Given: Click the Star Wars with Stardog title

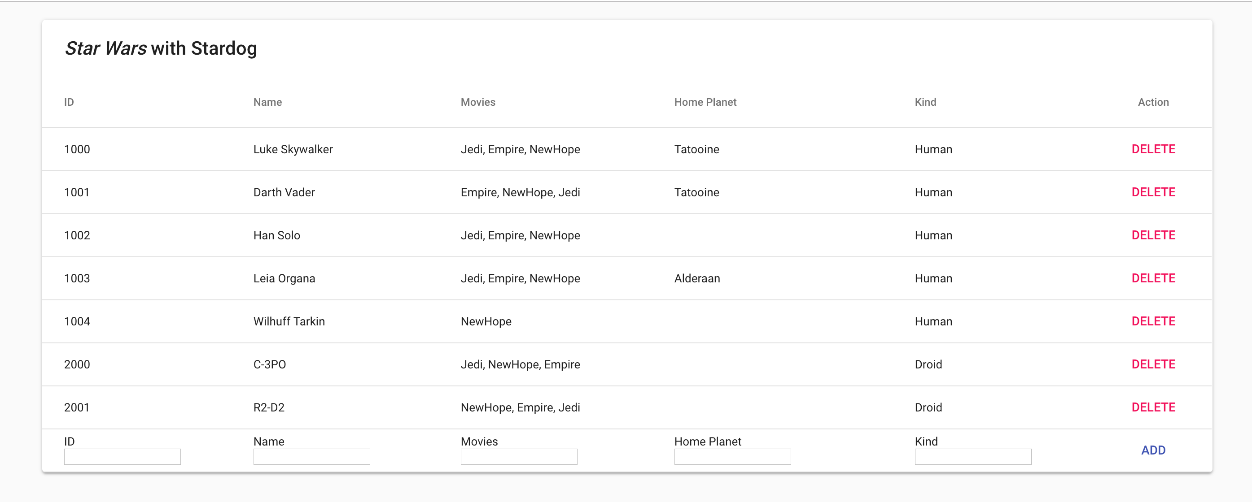Looking at the screenshot, I should (161, 48).
